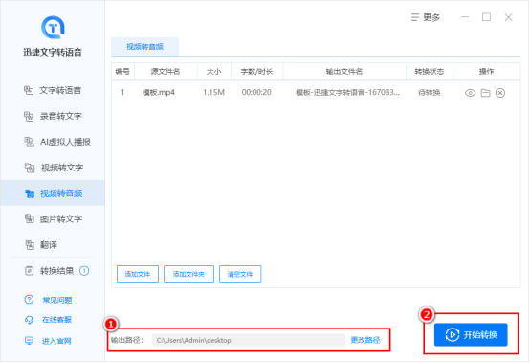Click the 常见问题 question mark icon
Viewport: 530px width, 363px height.
29,300
